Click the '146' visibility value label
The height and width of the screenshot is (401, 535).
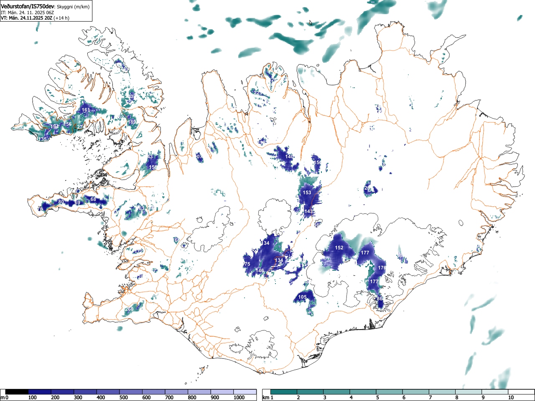click(x=260, y=271)
